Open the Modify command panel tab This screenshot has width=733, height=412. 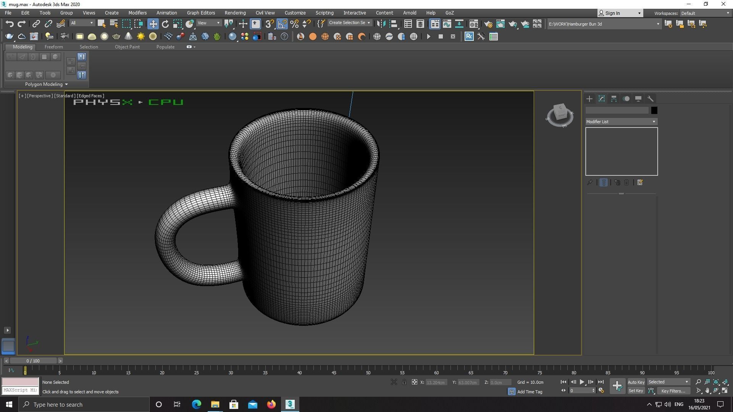click(x=602, y=99)
